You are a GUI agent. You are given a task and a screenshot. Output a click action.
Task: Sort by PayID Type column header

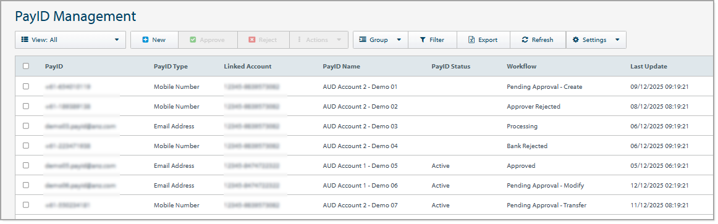(x=171, y=66)
